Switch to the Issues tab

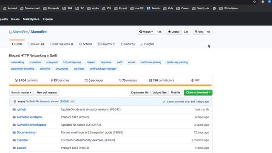pyautogui.click(x=36, y=44)
